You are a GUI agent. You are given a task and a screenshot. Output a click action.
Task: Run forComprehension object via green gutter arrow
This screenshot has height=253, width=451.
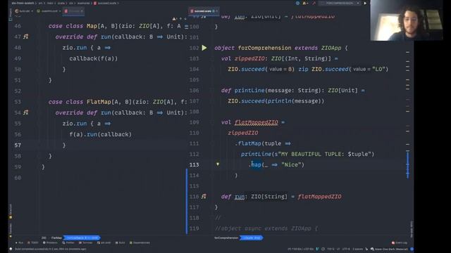pyautogui.click(x=204, y=48)
